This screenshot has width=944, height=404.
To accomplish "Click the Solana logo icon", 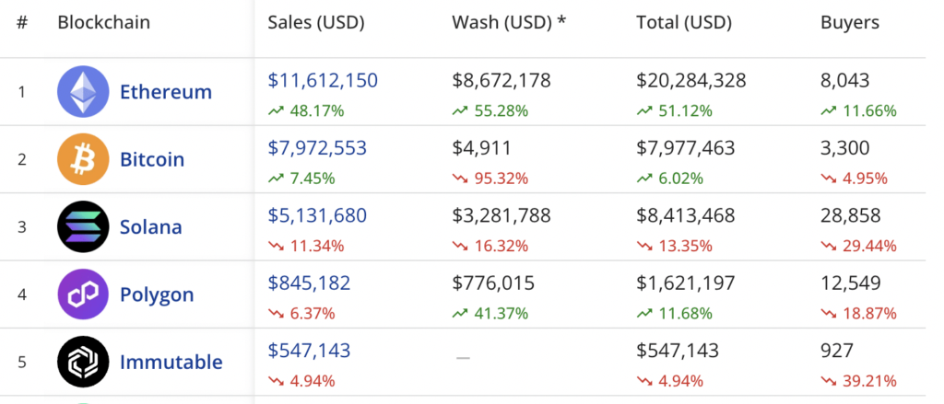I will (x=84, y=226).
